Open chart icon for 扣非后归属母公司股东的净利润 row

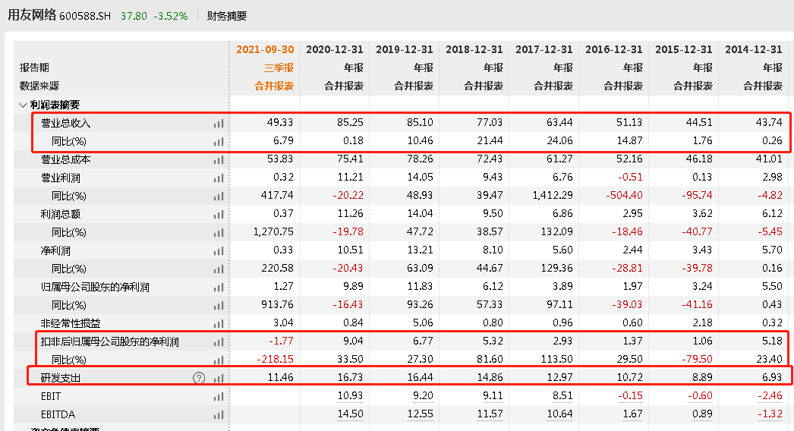[219, 342]
